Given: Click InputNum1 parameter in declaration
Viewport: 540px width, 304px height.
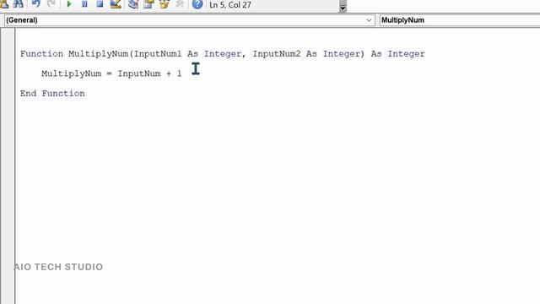Looking at the screenshot, I should coord(158,54).
